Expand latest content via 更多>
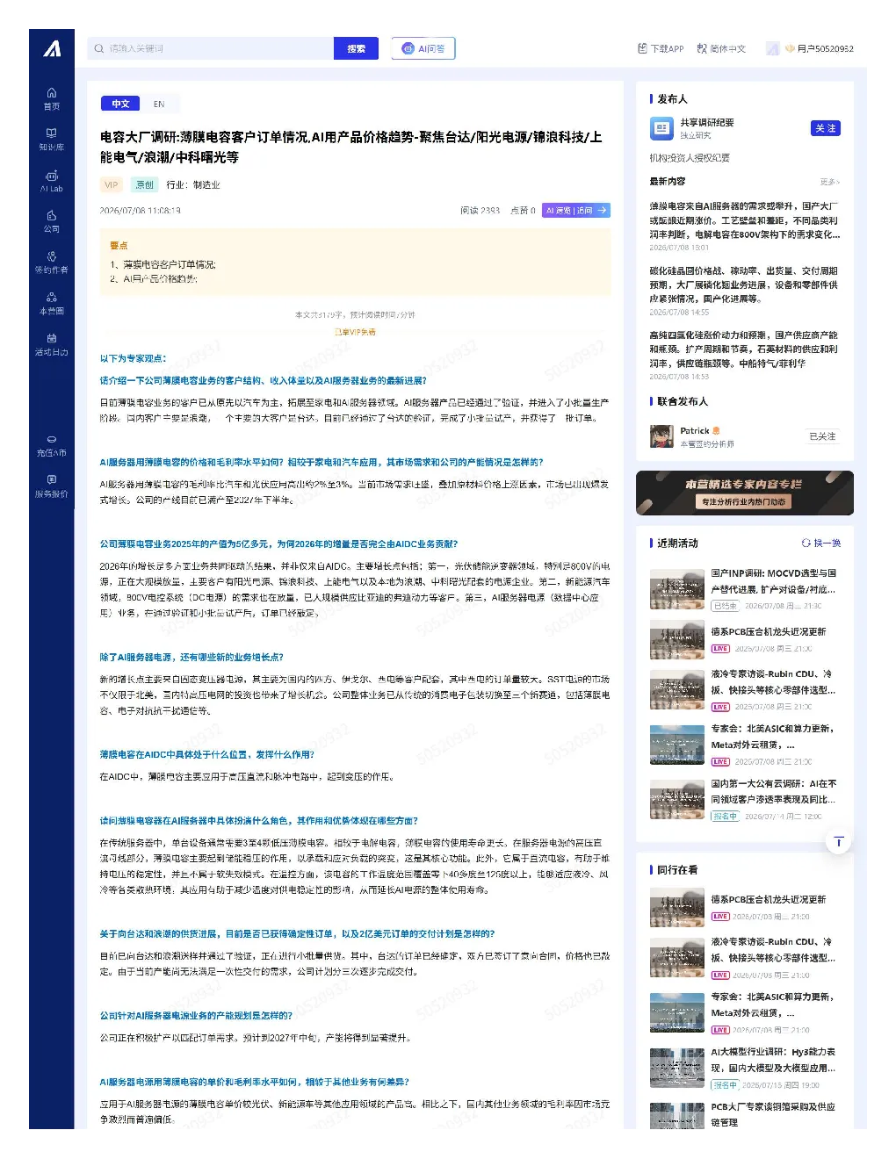Screen dimensions: 896x1159 [830, 182]
